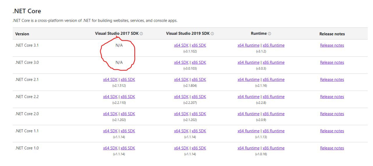
Task: Click the '.NET Core 2.0' version cell
Action: coord(27,114)
